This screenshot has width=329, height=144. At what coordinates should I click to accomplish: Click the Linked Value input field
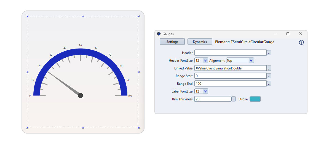[231, 68]
